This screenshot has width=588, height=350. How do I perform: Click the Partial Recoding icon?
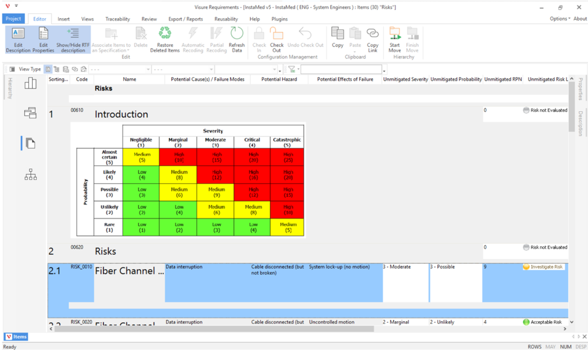click(216, 33)
